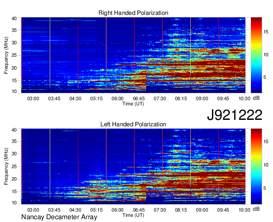Click the 40 MHz tick of Right Handed plot
This screenshot has width=273, height=222.
click(14, 18)
